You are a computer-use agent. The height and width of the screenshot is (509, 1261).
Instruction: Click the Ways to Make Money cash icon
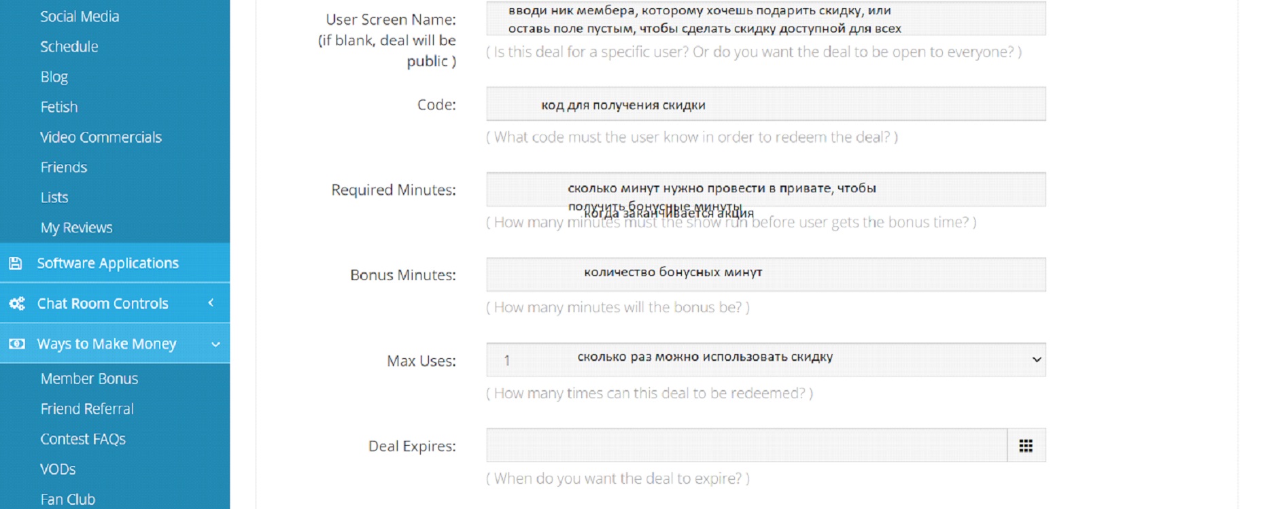17,344
